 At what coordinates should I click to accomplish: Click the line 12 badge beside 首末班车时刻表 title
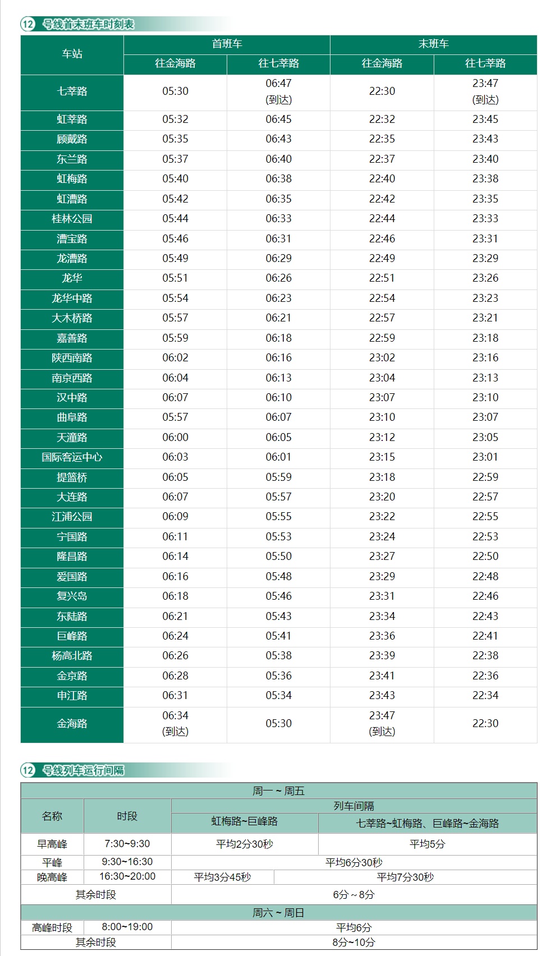tap(27, 24)
